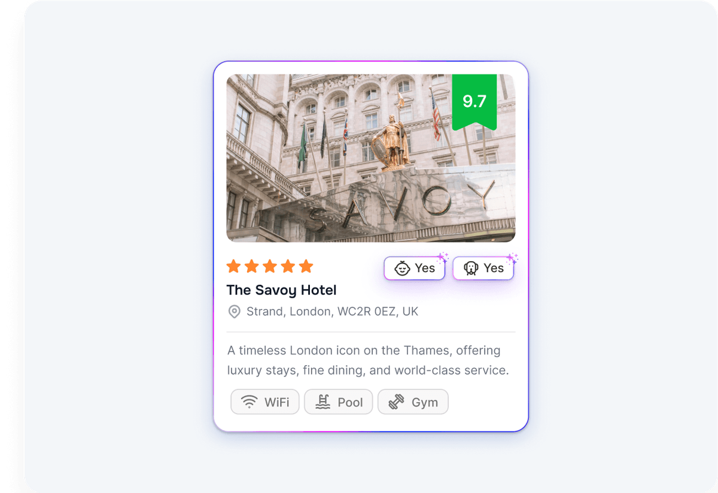Click the green 9.7 score ribbon
The image size is (718, 493).
coord(474,100)
